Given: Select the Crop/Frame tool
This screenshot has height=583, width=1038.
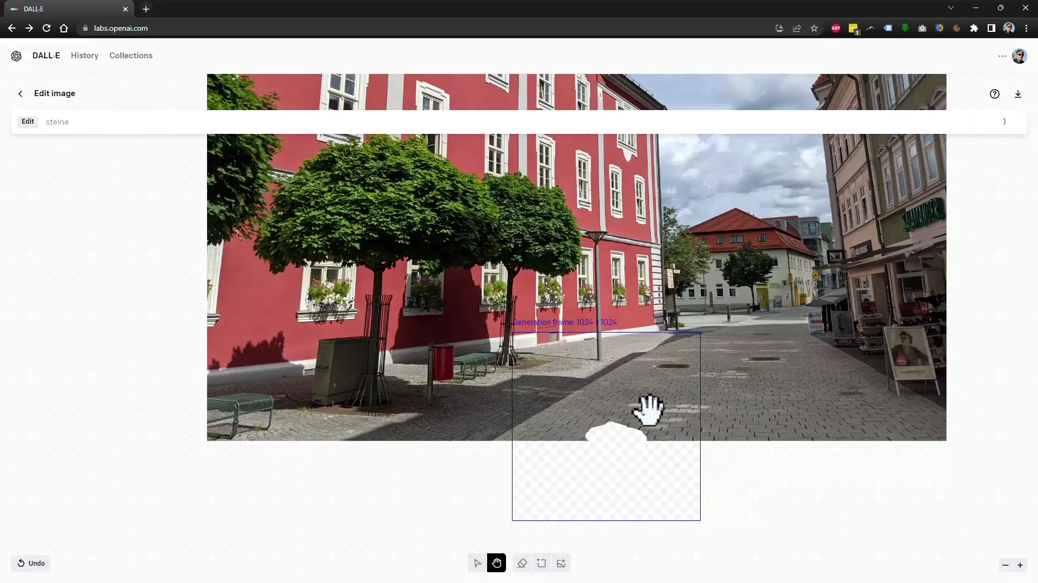Looking at the screenshot, I should coord(541,563).
